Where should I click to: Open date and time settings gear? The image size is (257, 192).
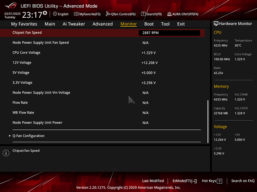pos(45,13)
